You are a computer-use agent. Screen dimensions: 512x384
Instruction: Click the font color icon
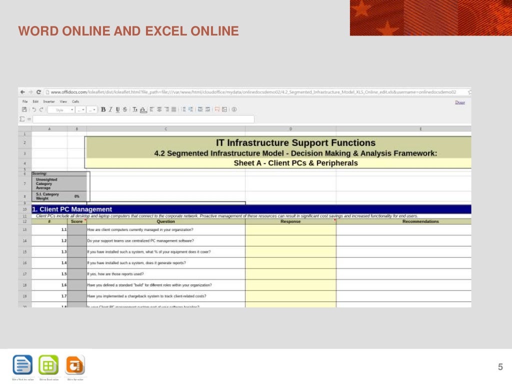point(135,109)
